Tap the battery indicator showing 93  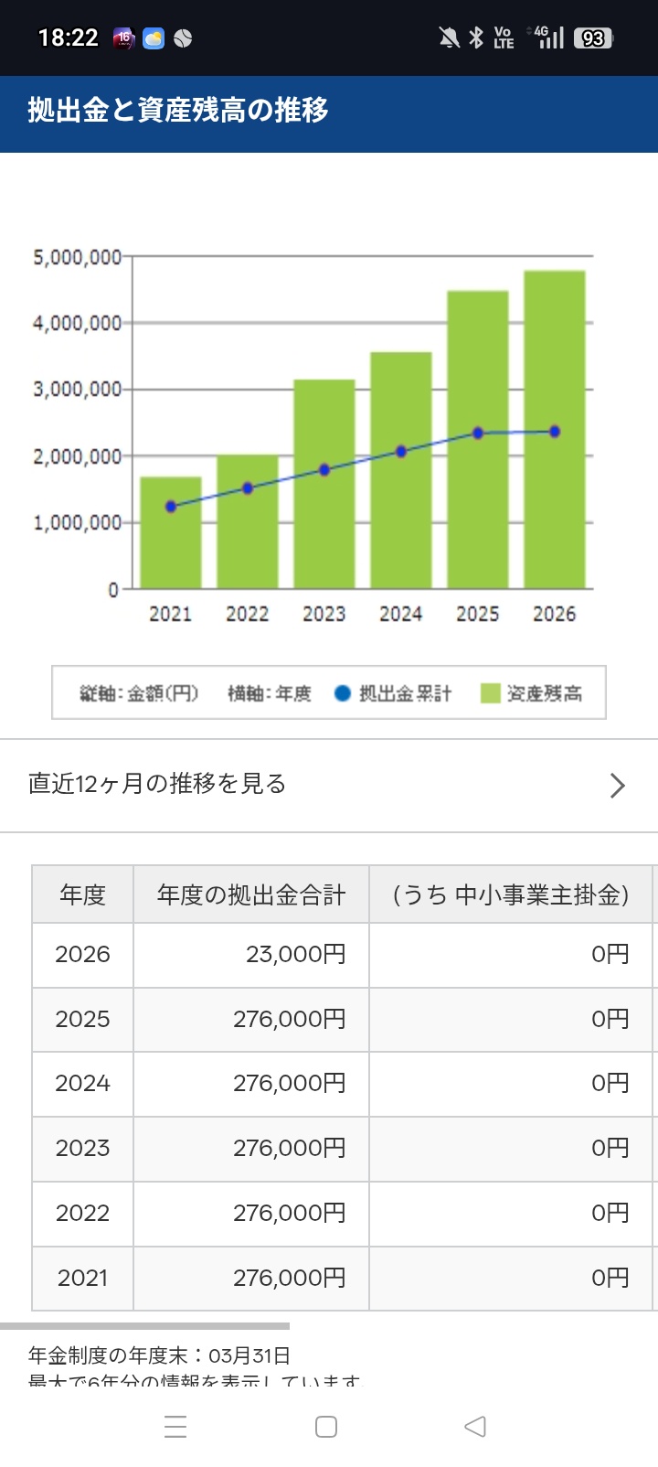pyautogui.click(x=593, y=38)
